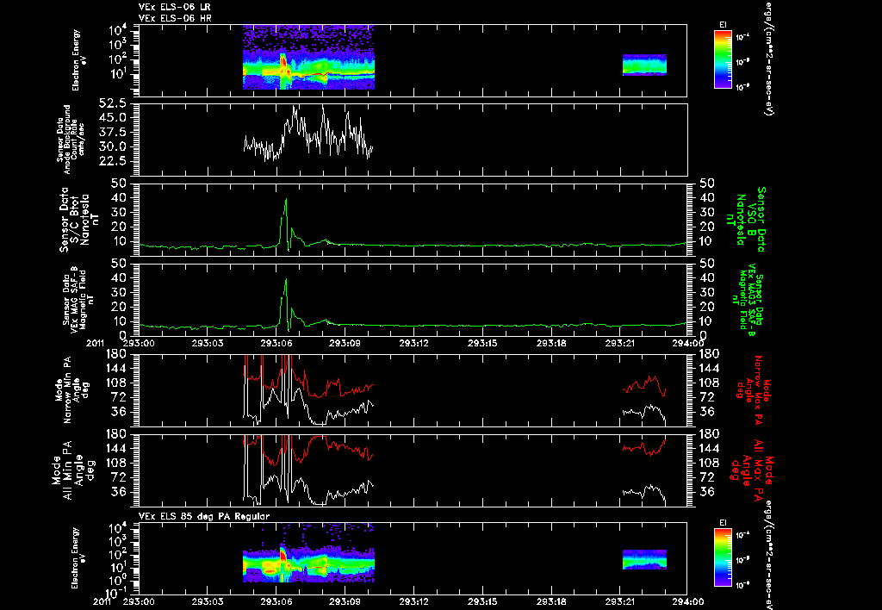Click '293:15' on the bottom time axis

click(x=483, y=601)
